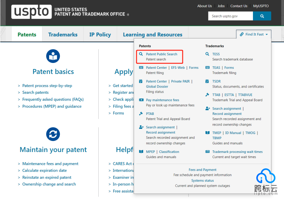This screenshot has height=199, width=284.
Task: Click the blue search magnifier button
Action: [262, 16]
